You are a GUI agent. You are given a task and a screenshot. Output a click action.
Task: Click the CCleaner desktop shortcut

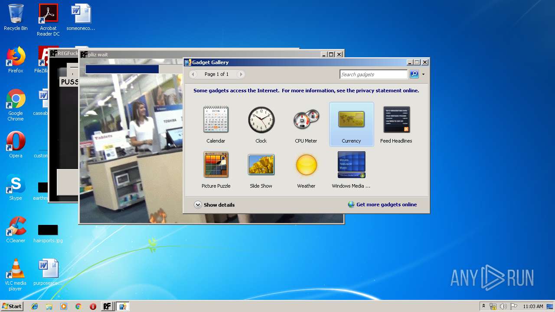click(x=16, y=230)
